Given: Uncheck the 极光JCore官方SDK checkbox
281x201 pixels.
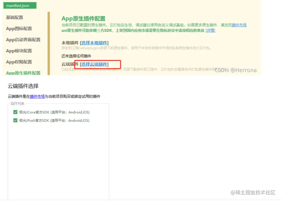Looking at the screenshot, I should 15,112.
